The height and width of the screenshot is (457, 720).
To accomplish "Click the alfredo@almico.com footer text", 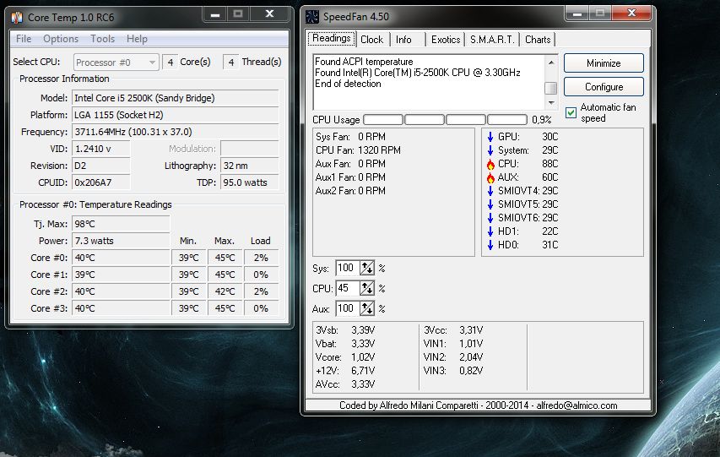I will click(x=577, y=405).
